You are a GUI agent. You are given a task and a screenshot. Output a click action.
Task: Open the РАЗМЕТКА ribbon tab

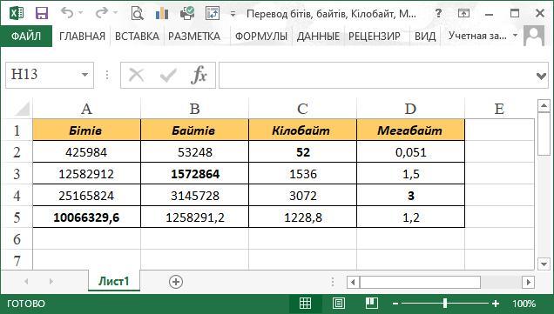pos(194,36)
